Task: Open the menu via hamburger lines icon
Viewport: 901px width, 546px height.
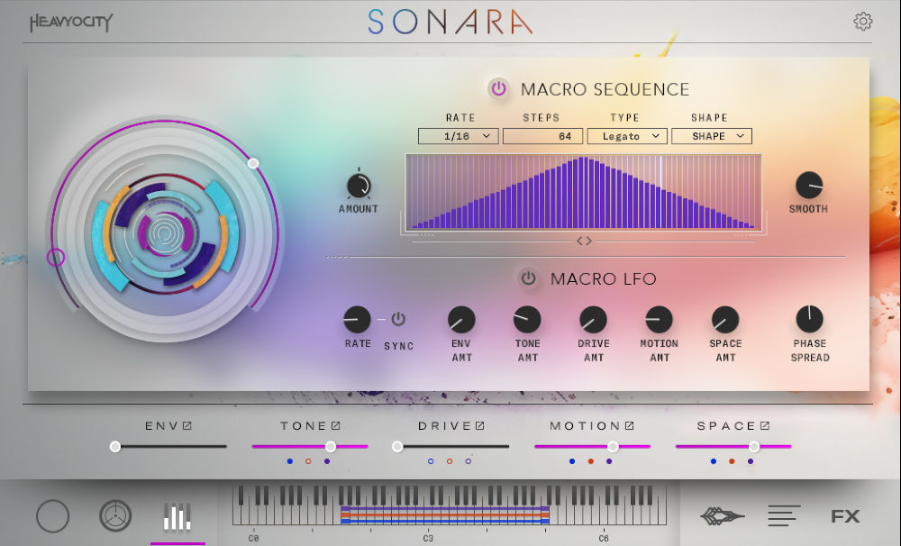Action: pyautogui.click(x=784, y=515)
